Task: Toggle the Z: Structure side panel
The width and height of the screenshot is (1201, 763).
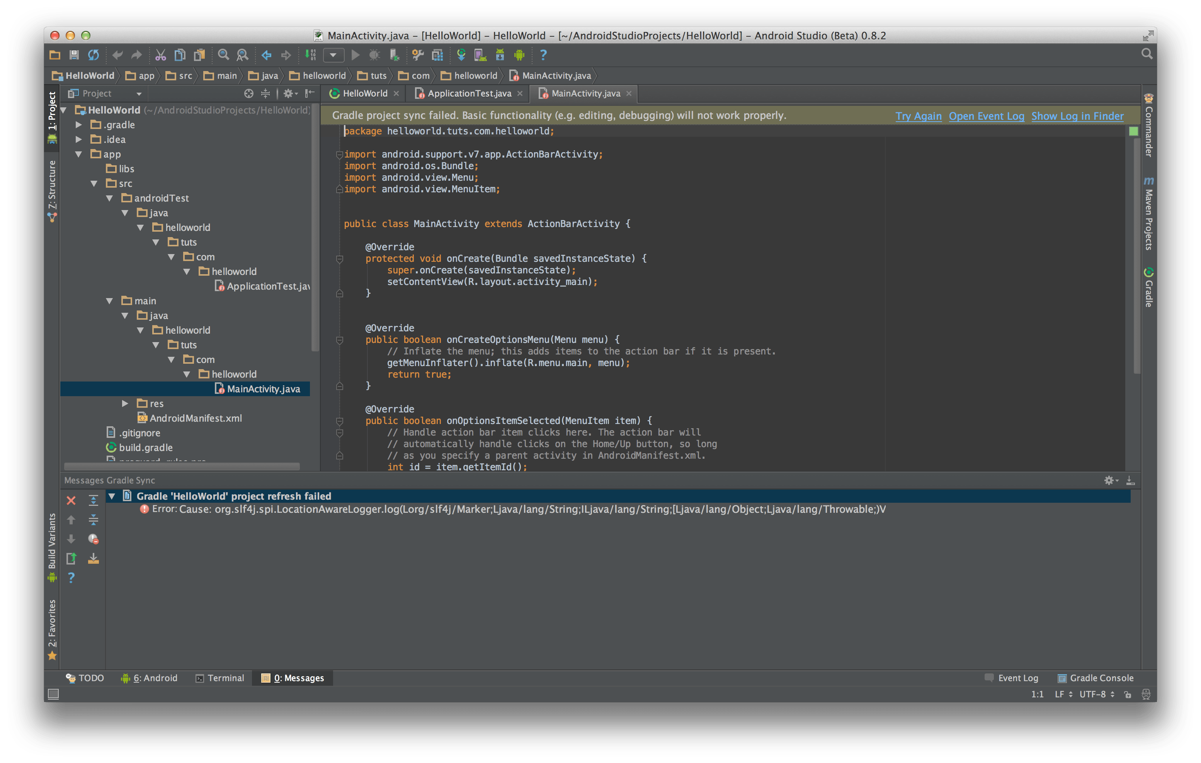Action: (x=52, y=191)
